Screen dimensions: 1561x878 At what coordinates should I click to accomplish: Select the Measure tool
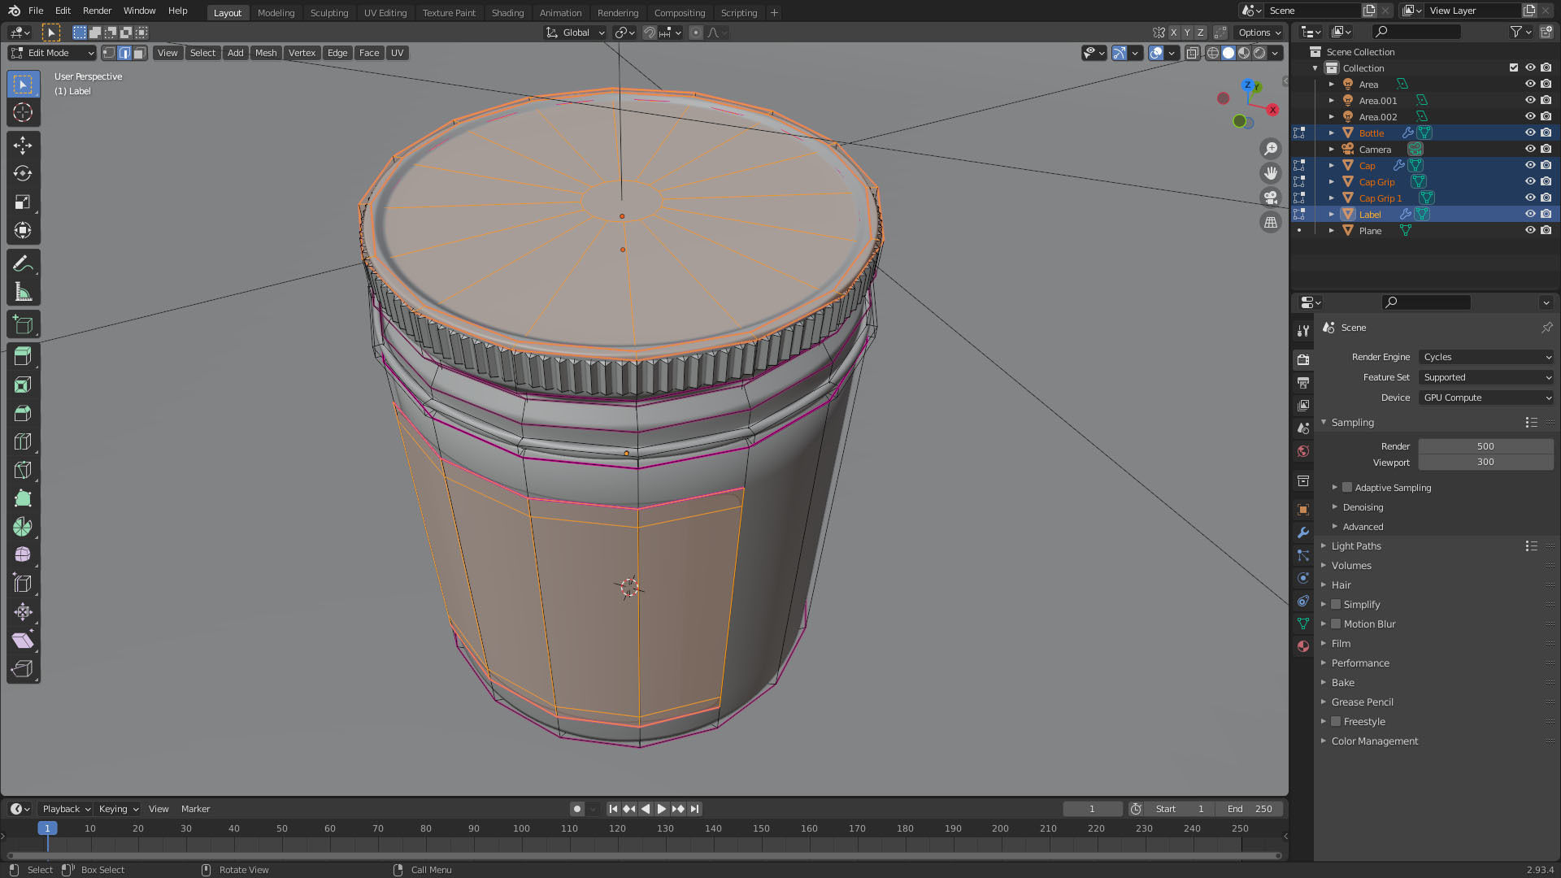click(x=23, y=292)
